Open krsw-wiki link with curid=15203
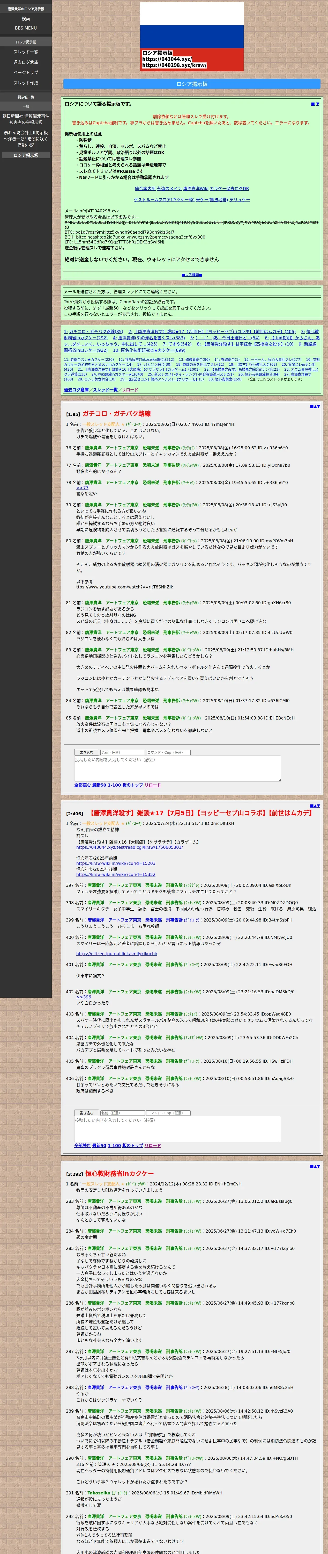Viewport: 328px width, 1554px height. (x=116, y=863)
